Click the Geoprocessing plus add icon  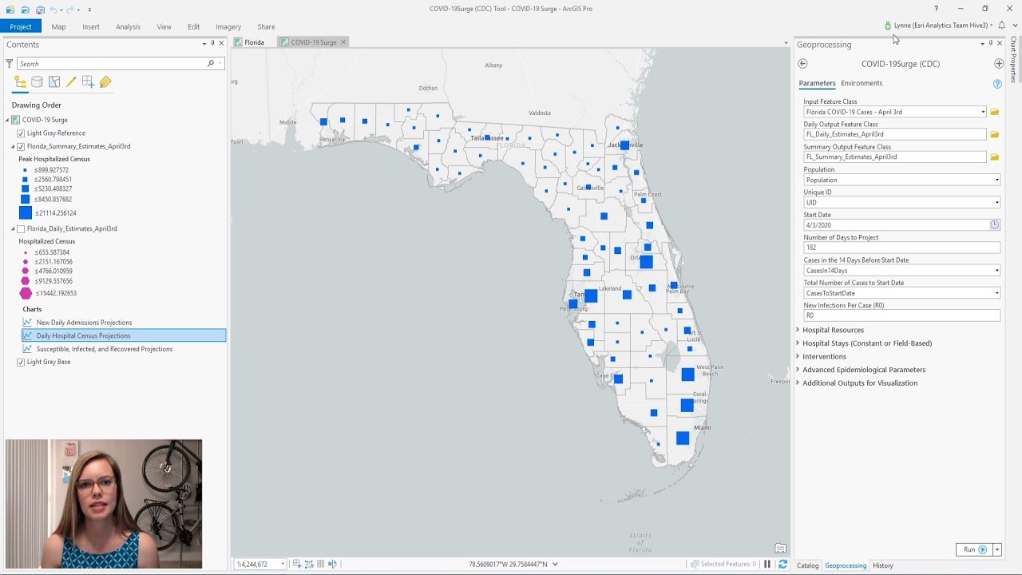pyautogui.click(x=999, y=64)
